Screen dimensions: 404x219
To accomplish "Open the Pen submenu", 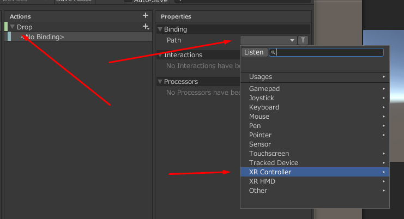I will point(315,126).
